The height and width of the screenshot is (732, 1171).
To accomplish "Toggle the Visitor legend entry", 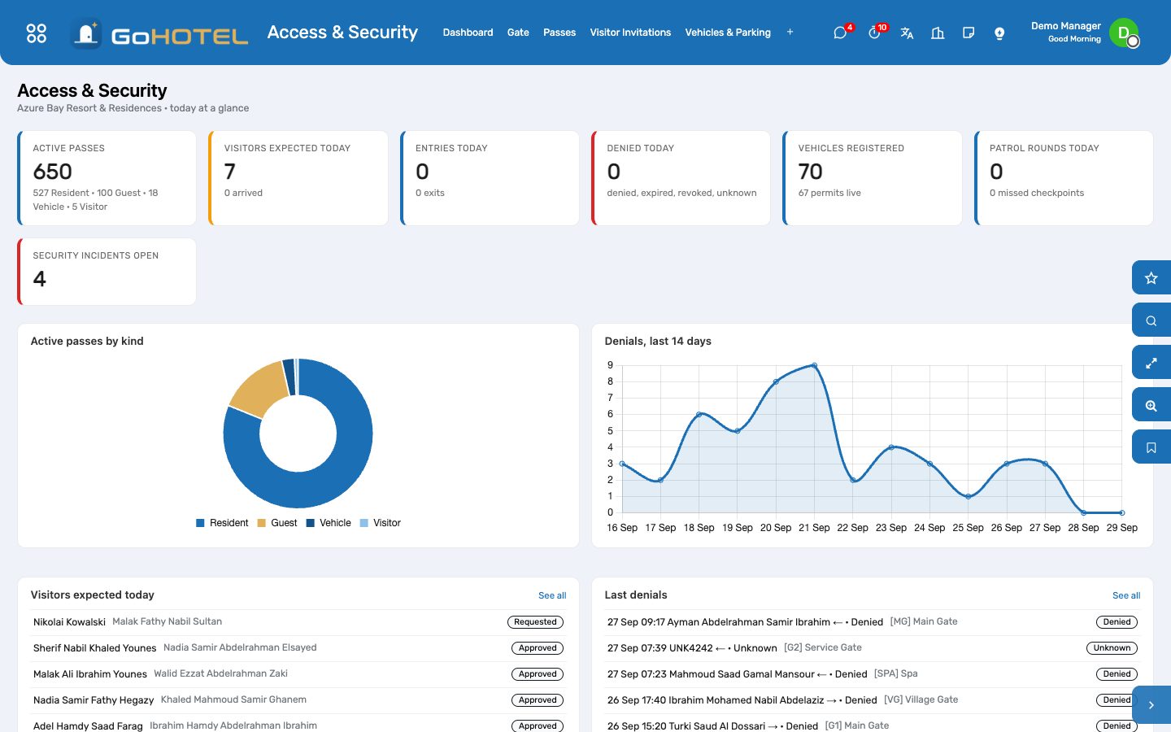I will [380, 523].
